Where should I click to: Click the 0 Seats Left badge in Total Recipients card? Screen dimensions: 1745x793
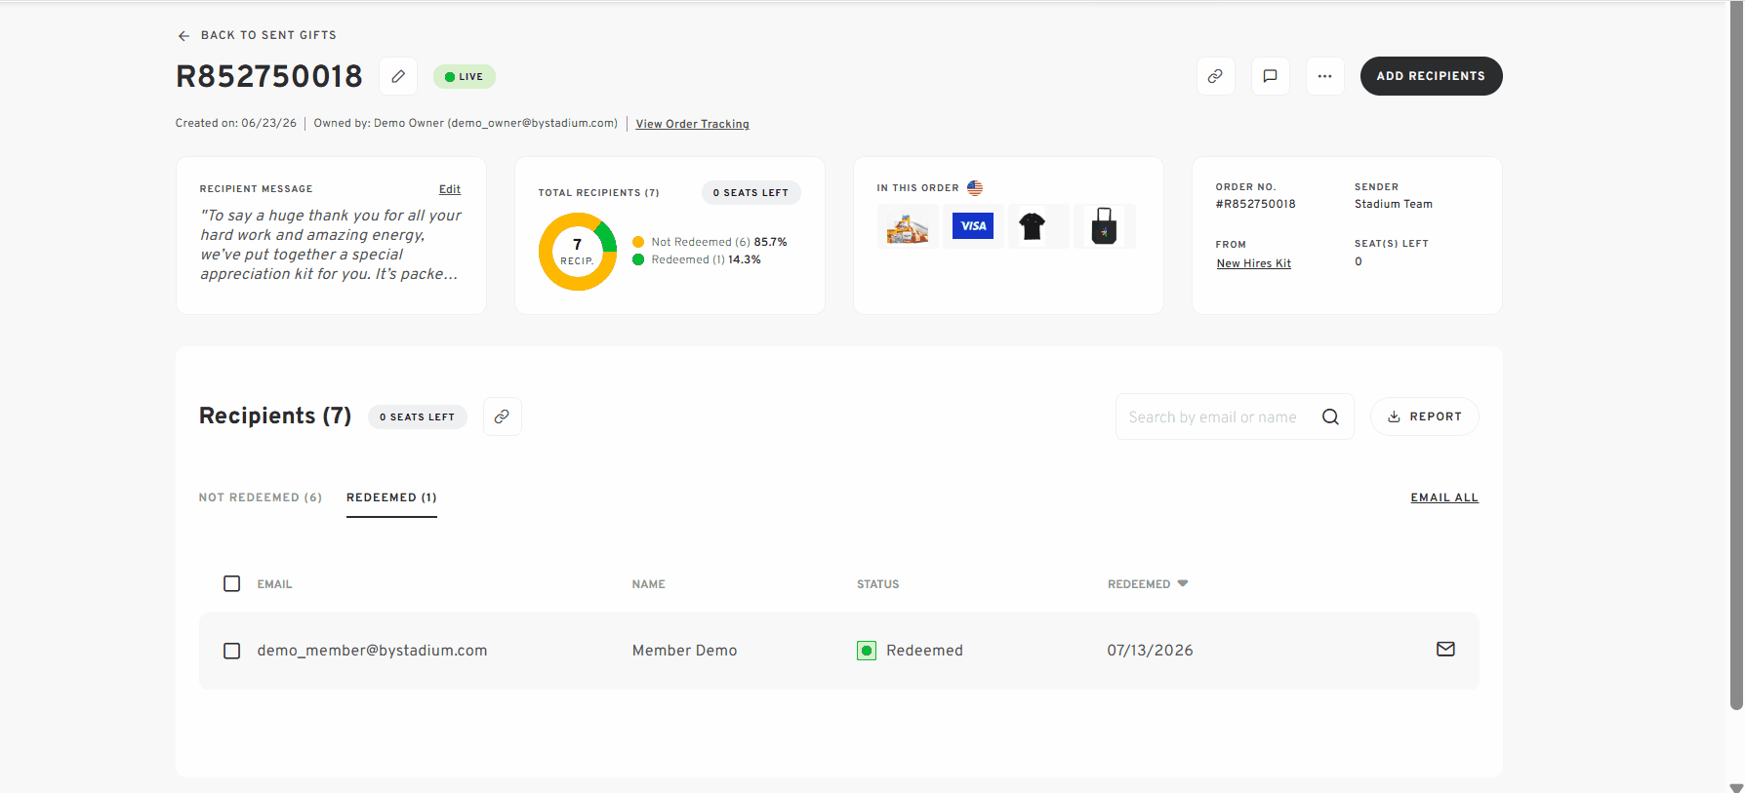pyautogui.click(x=751, y=193)
